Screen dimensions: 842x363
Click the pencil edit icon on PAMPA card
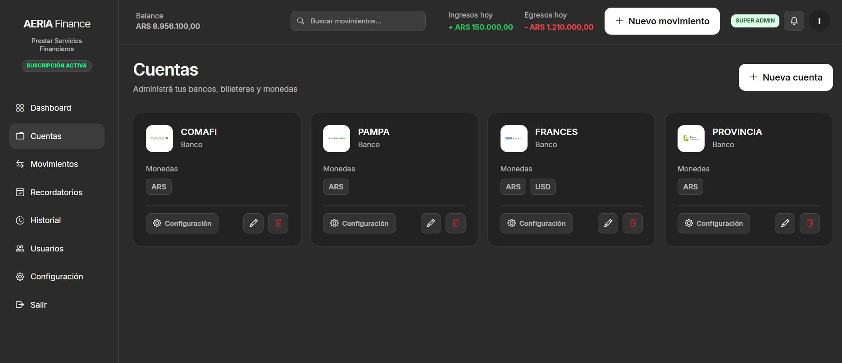431,223
